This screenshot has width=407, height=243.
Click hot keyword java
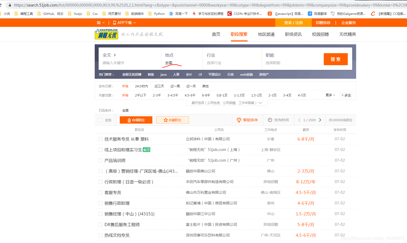tap(163, 74)
